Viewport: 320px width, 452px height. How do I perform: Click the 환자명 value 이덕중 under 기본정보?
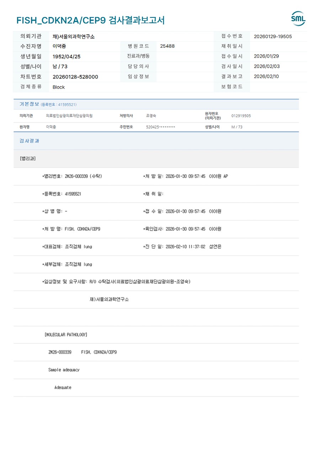point(51,127)
